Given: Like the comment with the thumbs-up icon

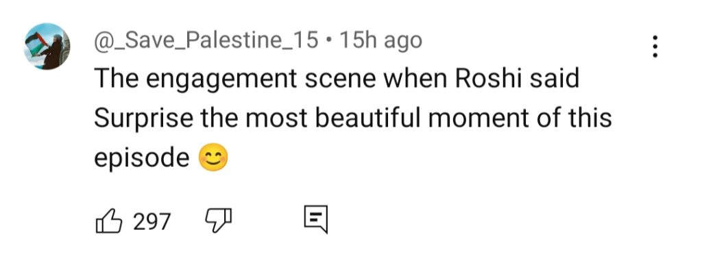Looking at the screenshot, I should click(109, 220).
